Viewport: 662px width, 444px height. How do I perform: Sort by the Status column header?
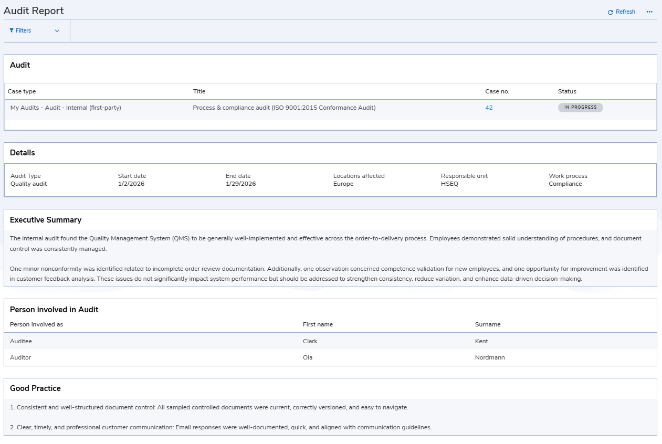[x=567, y=91]
